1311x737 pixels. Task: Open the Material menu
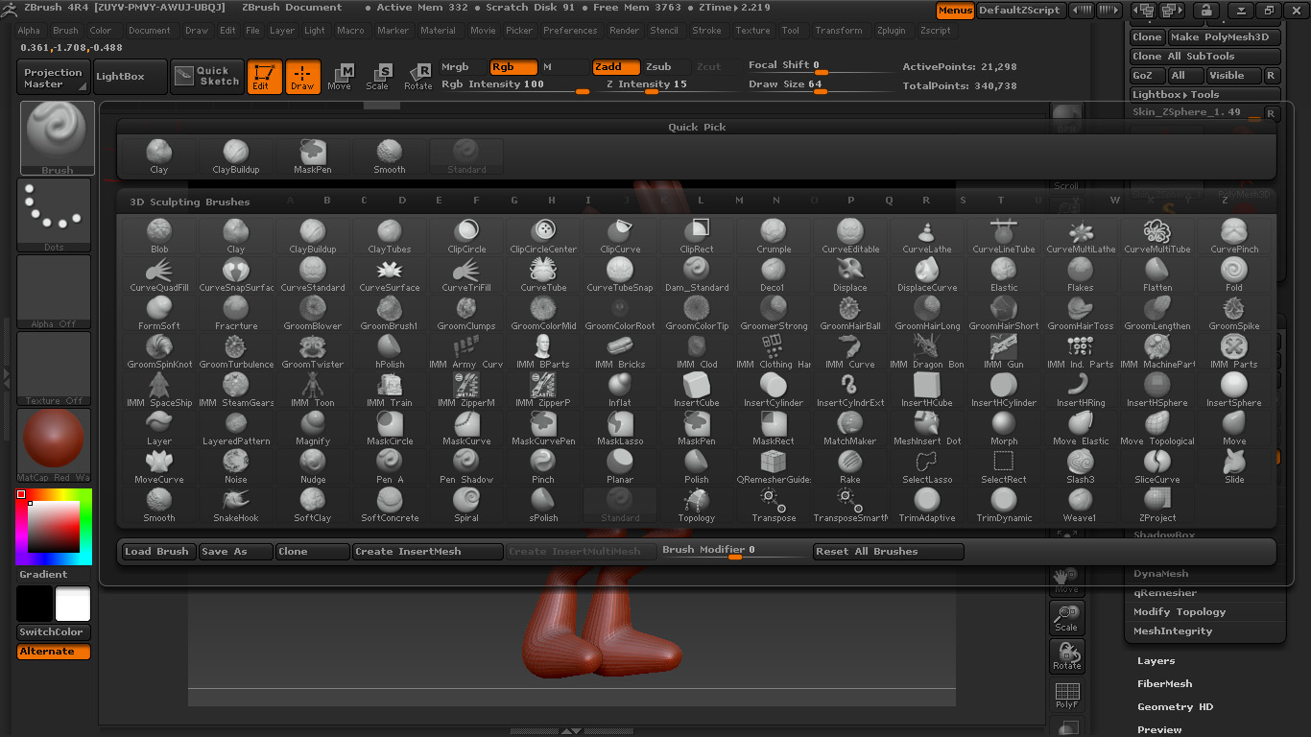pyautogui.click(x=438, y=31)
